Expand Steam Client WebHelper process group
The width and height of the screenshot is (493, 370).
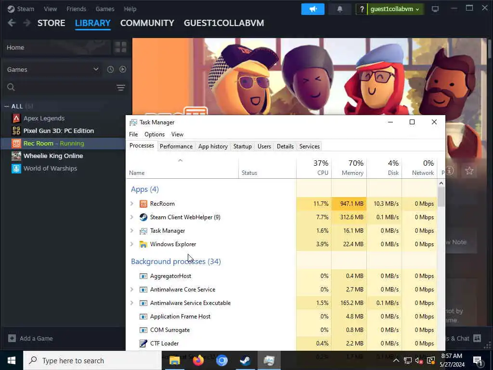[x=132, y=217]
